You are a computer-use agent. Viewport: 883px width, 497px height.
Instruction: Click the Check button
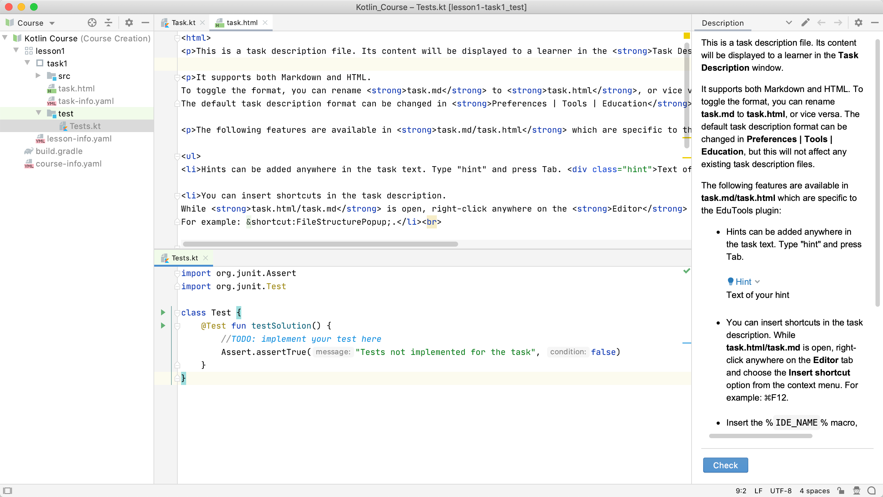tap(725, 465)
